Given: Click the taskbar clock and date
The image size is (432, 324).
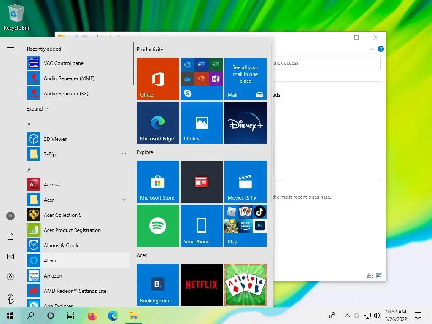Looking at the screenshot, I should [x=396, y=316].
